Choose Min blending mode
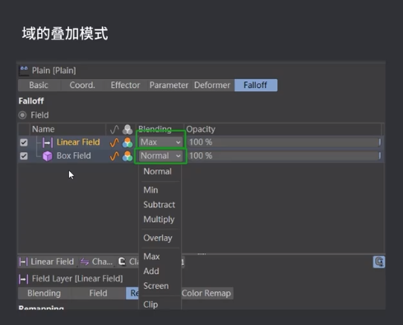 pyautogui.click(x=151, y=190)
